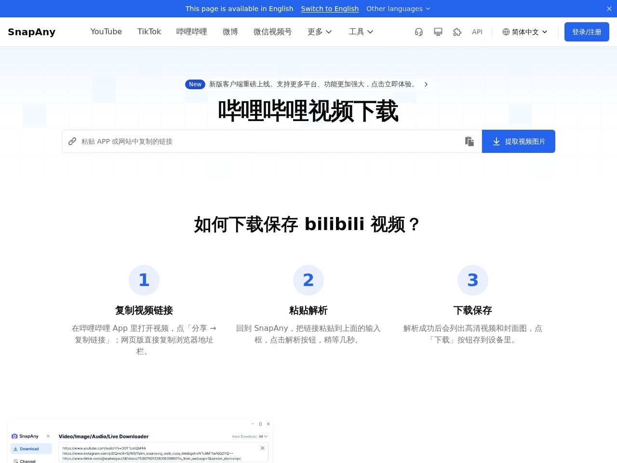Click the 提取视频图片 button
617x463 pixels.
(519, 141)
